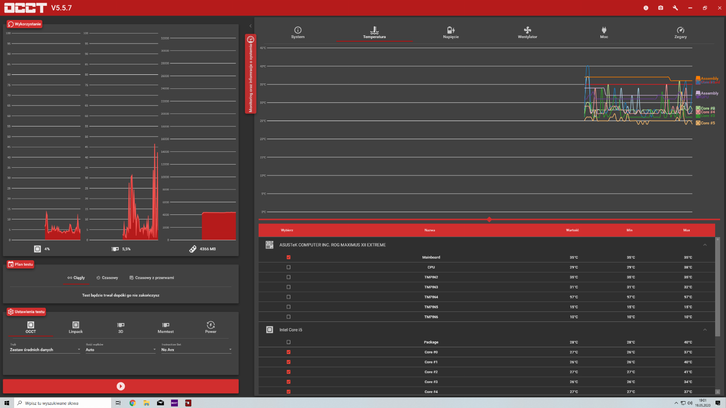Uncheck the Mainboard sensor checkbox
Image resolution: width=726 pixels, height=408 pixels.
pos(289,257)
